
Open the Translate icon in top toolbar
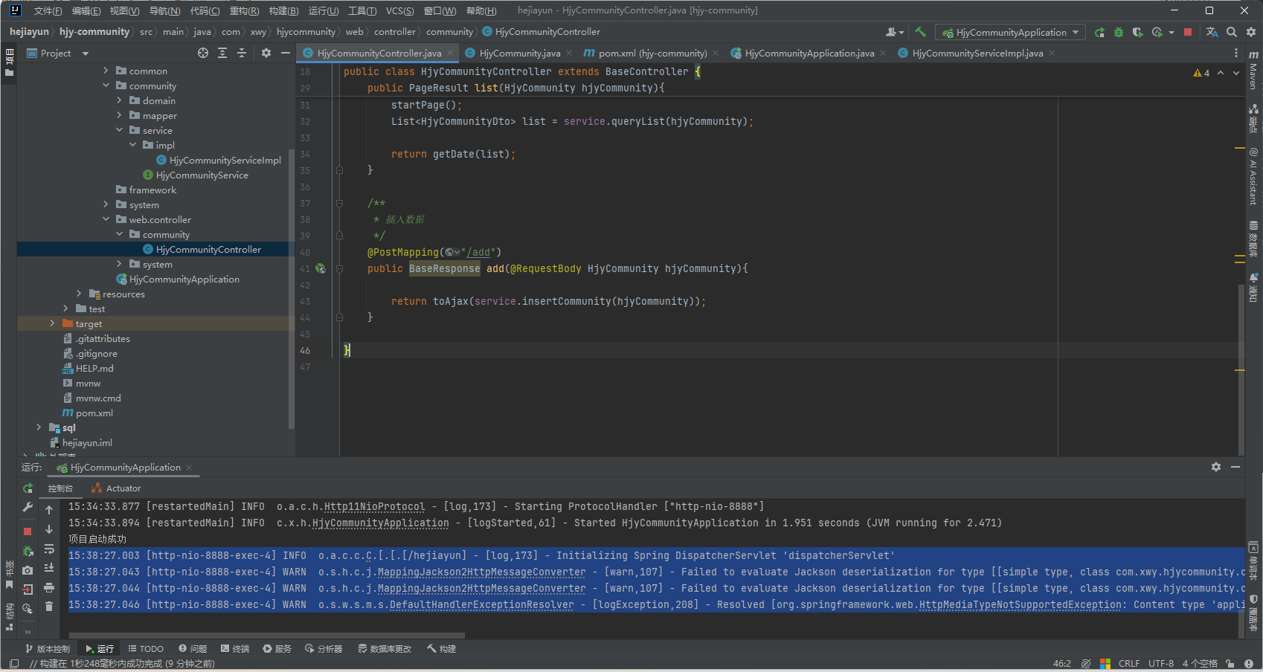click(1212, 32)
